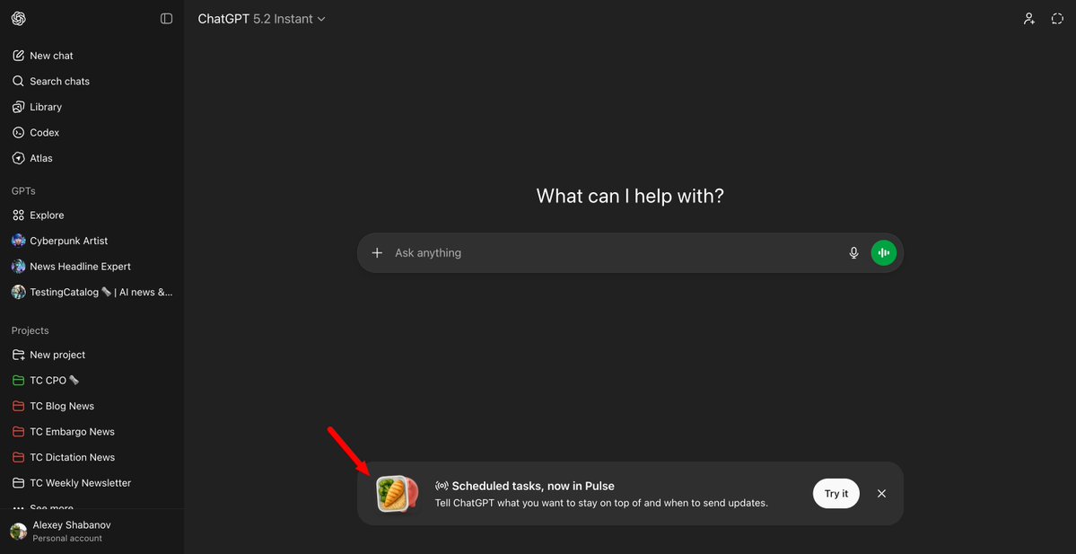This screenshot has width=1076, height=554.
Task: Click the Search chats magnifier icon
Action: click(x=19, y=81)
